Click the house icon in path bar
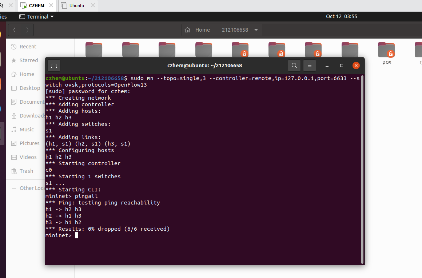Viewport: 422px width, 278px height. click(x=187, y=30)
